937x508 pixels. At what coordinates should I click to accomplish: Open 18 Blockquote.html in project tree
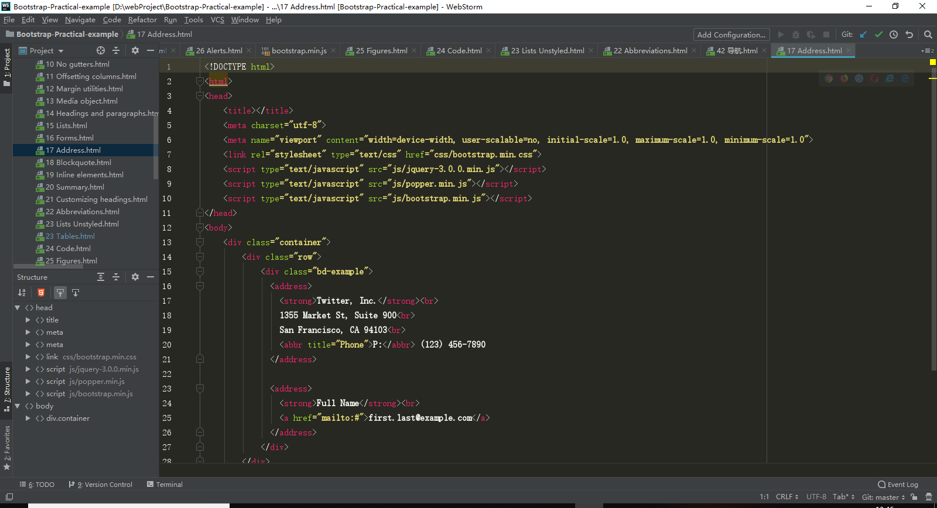tap(78, 163)
